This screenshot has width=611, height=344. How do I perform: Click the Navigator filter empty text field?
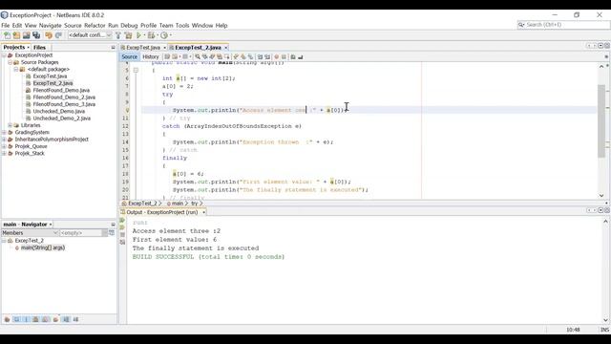[80, 233]
